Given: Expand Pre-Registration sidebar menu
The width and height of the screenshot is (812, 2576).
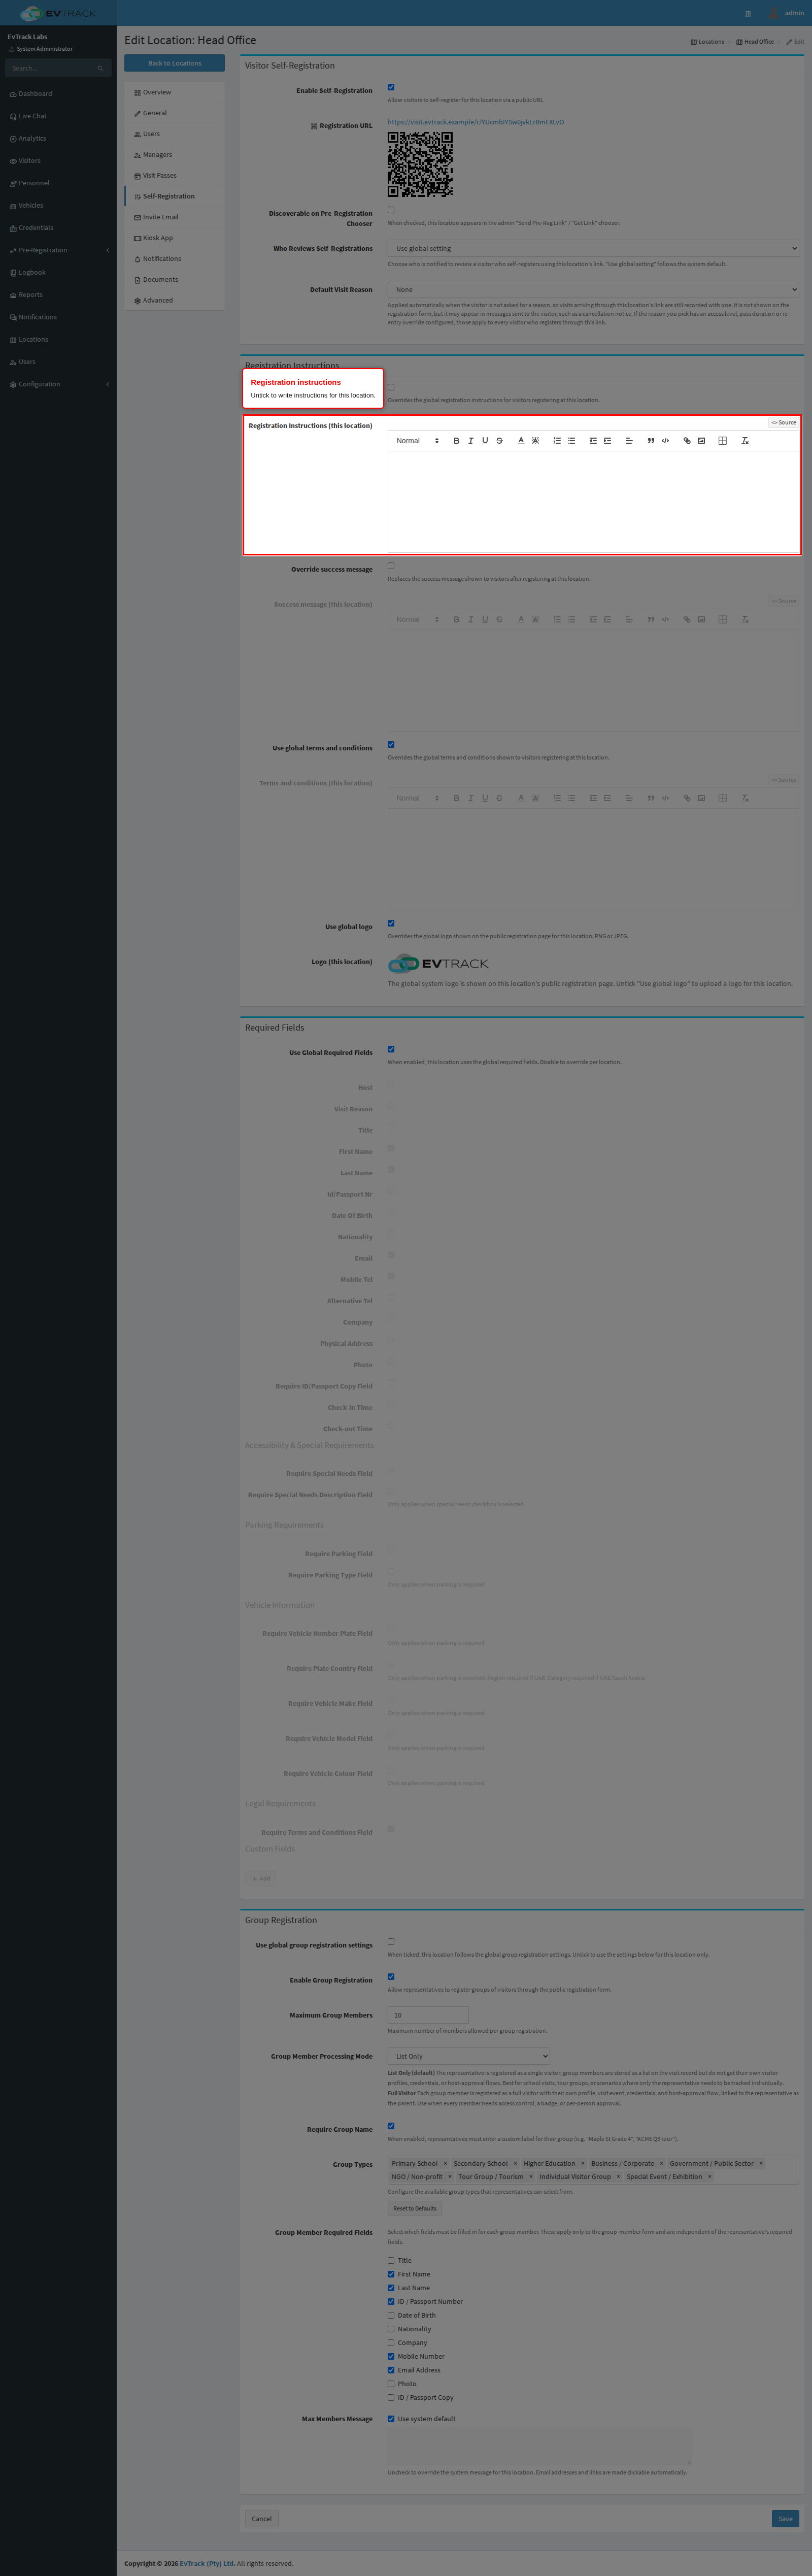Looking at the screenshot, I should tap(58, 250).
